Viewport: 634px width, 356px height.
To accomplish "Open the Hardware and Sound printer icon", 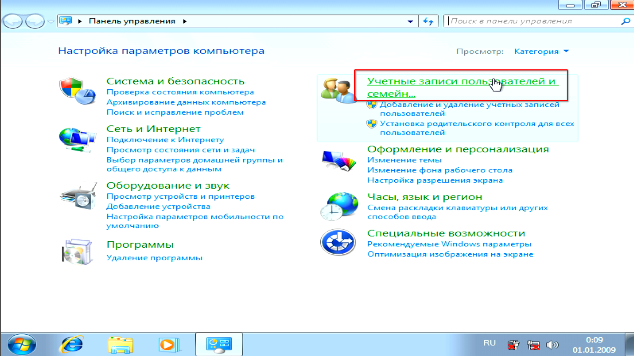I will coord(79,196).
